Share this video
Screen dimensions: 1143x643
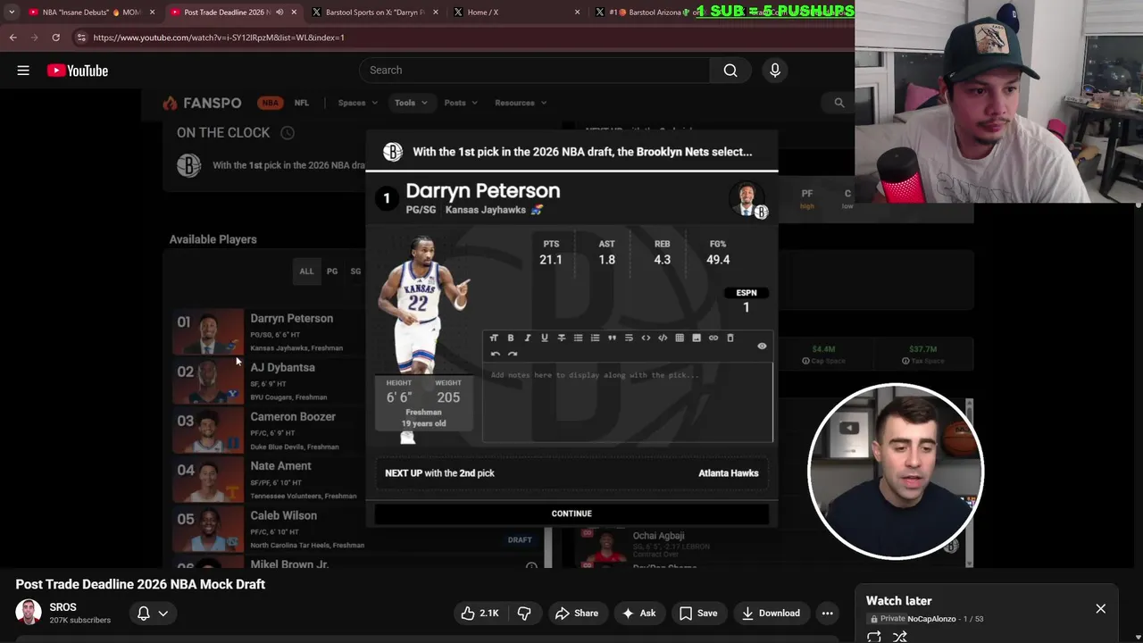[576, 613]
